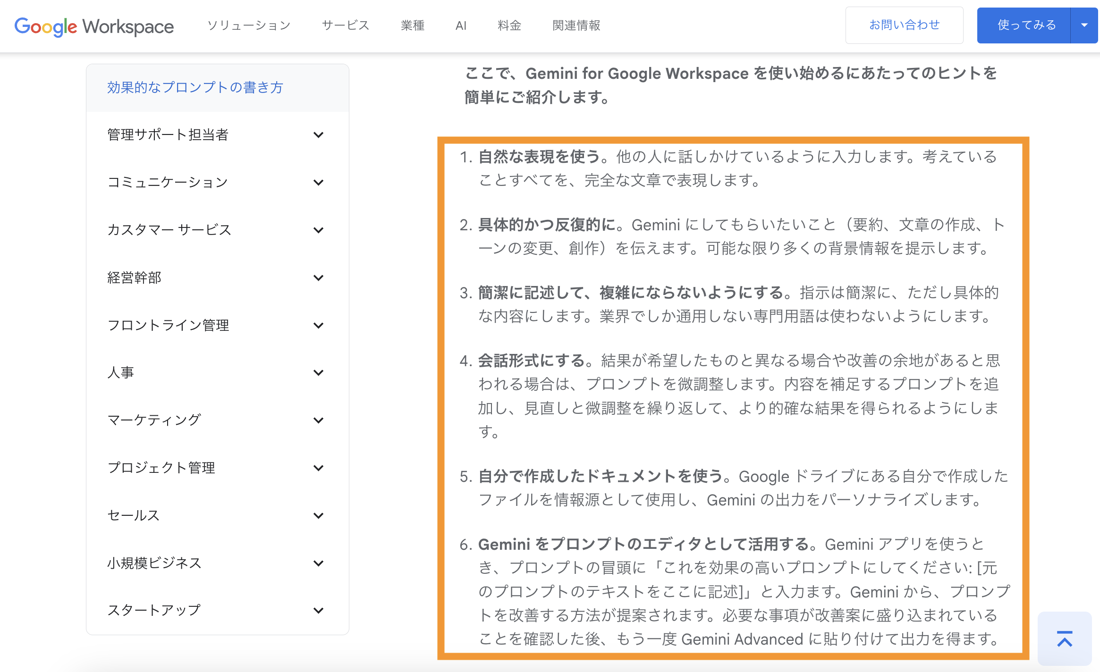Click the Google Workspace logo

click(94, 26)
